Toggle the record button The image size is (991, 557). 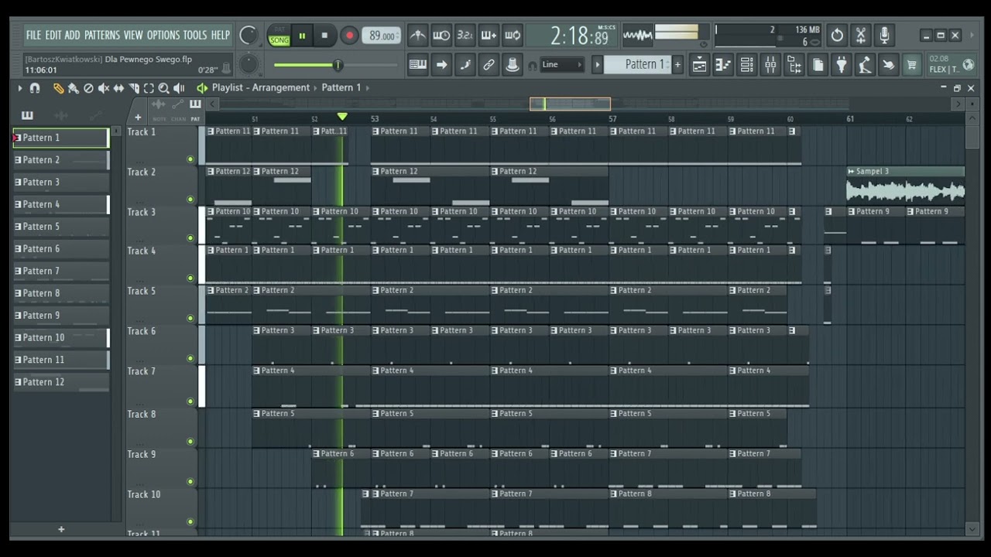tap(349, 36)
